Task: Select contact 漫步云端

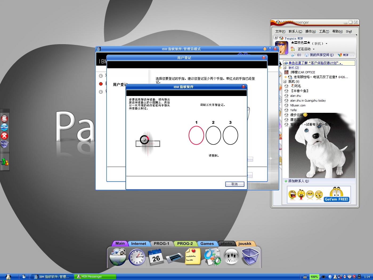Action: click(297, 115)
